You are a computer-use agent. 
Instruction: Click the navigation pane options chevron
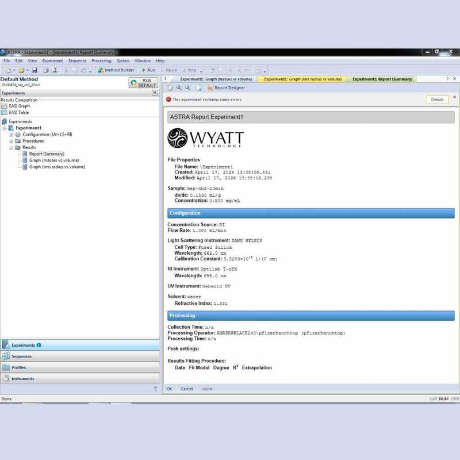(x=155, y=389)
